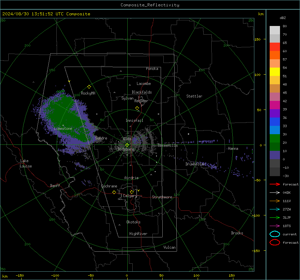Click the radar center diamond at Olds
300x280 pixels.
point(127,145)
